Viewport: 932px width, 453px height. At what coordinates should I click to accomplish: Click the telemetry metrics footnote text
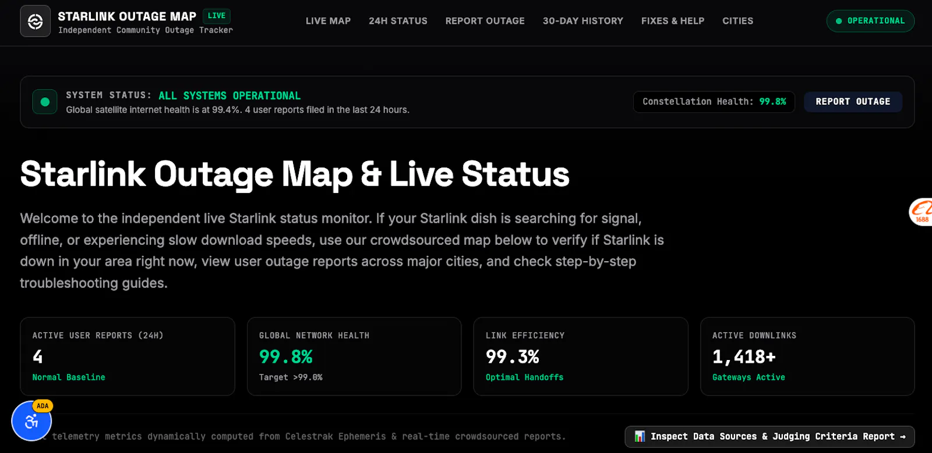pyautogui.click(x=309, y=437)
